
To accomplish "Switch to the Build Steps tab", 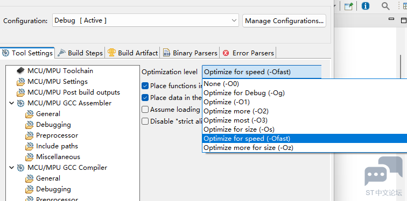I will (80, 53).
